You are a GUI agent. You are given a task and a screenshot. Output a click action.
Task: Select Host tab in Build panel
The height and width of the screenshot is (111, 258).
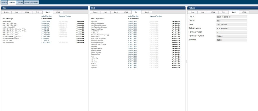[x=17, y=12]
